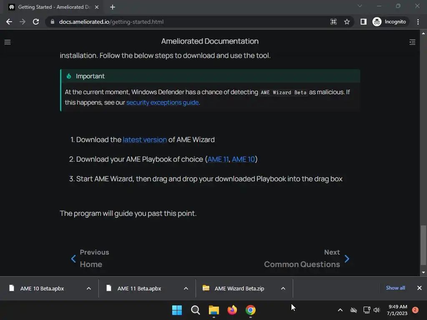Click the scroll down arrow

(x=423, y=272)
